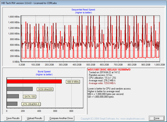Click the Burst Speed chart title
Viewport: 167px width, 122px height.
(x=44, y=71)
